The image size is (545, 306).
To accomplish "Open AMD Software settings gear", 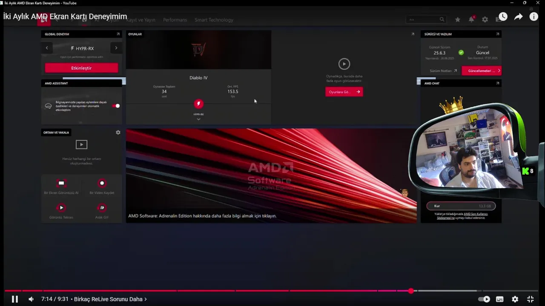I will click(485, 20).
